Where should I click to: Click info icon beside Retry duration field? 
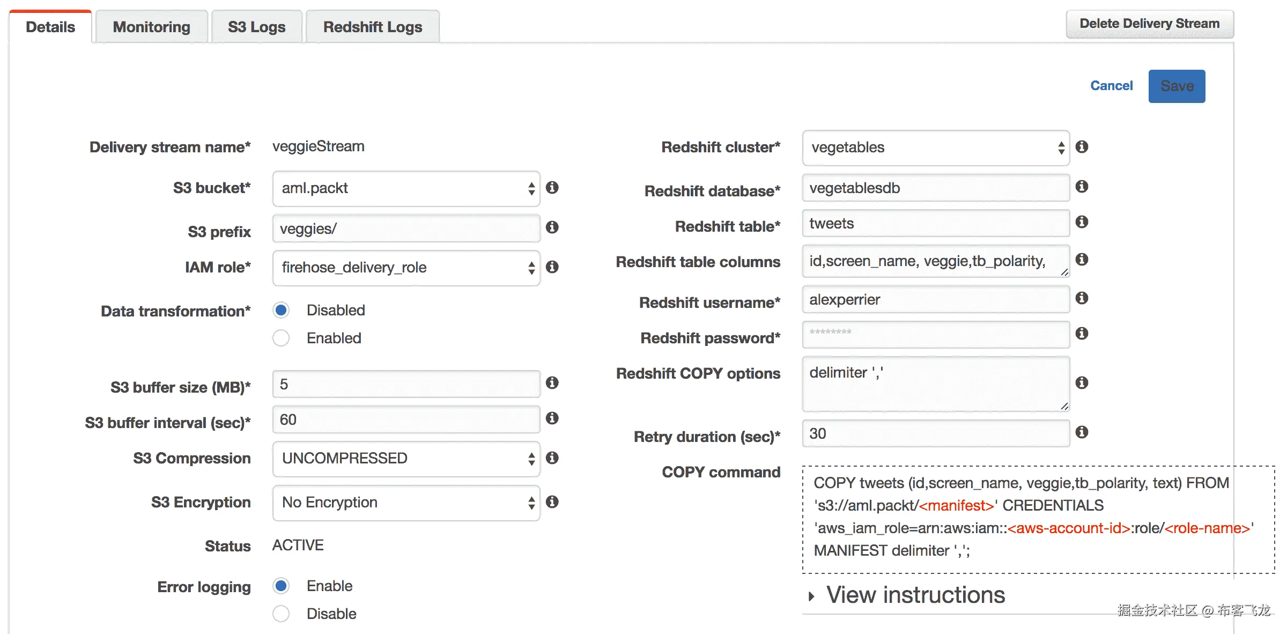click(1082, 432)
